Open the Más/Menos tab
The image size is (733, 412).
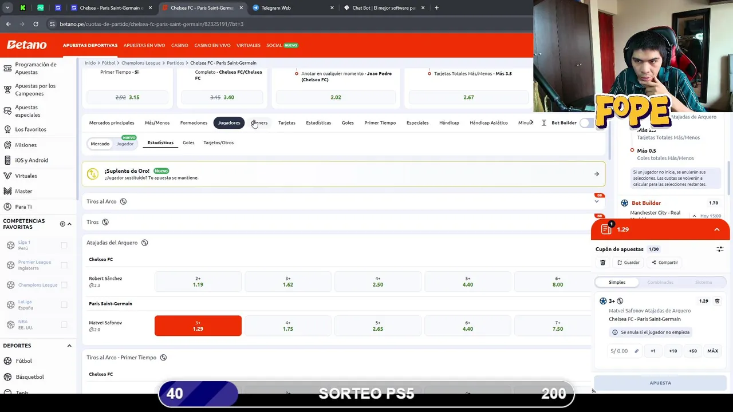157,123
